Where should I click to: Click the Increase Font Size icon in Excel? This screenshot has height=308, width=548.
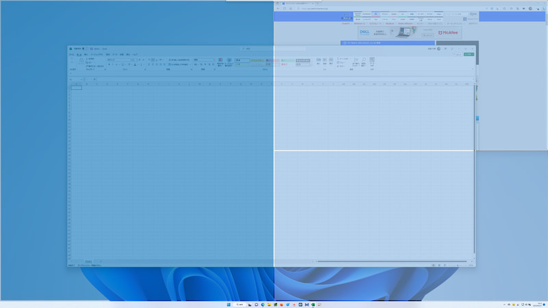pos(139,60)
